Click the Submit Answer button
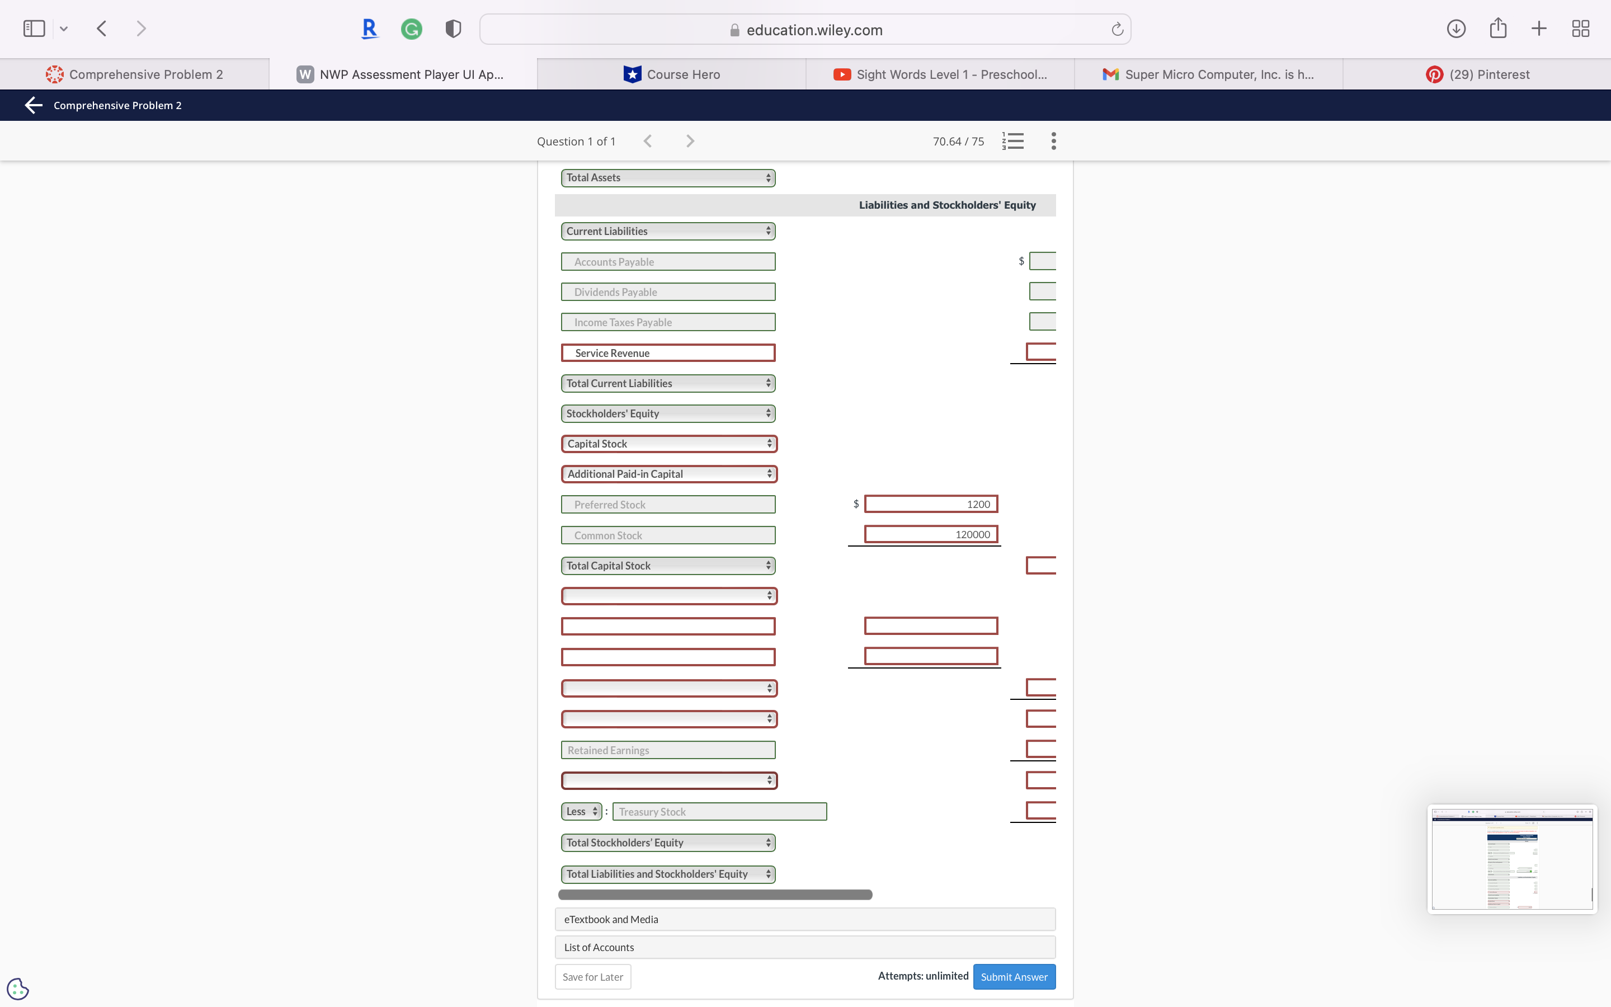Viewport: 1611px width, 1007px height. (1014, 976)
